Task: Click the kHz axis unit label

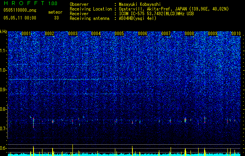Action: (4, 32)
